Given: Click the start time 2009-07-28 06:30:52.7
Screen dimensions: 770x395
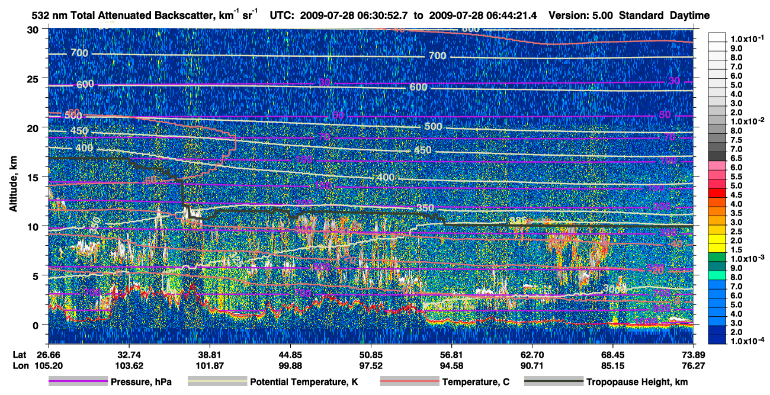Looking at the screenshot, I should click(x=355, y=15).
